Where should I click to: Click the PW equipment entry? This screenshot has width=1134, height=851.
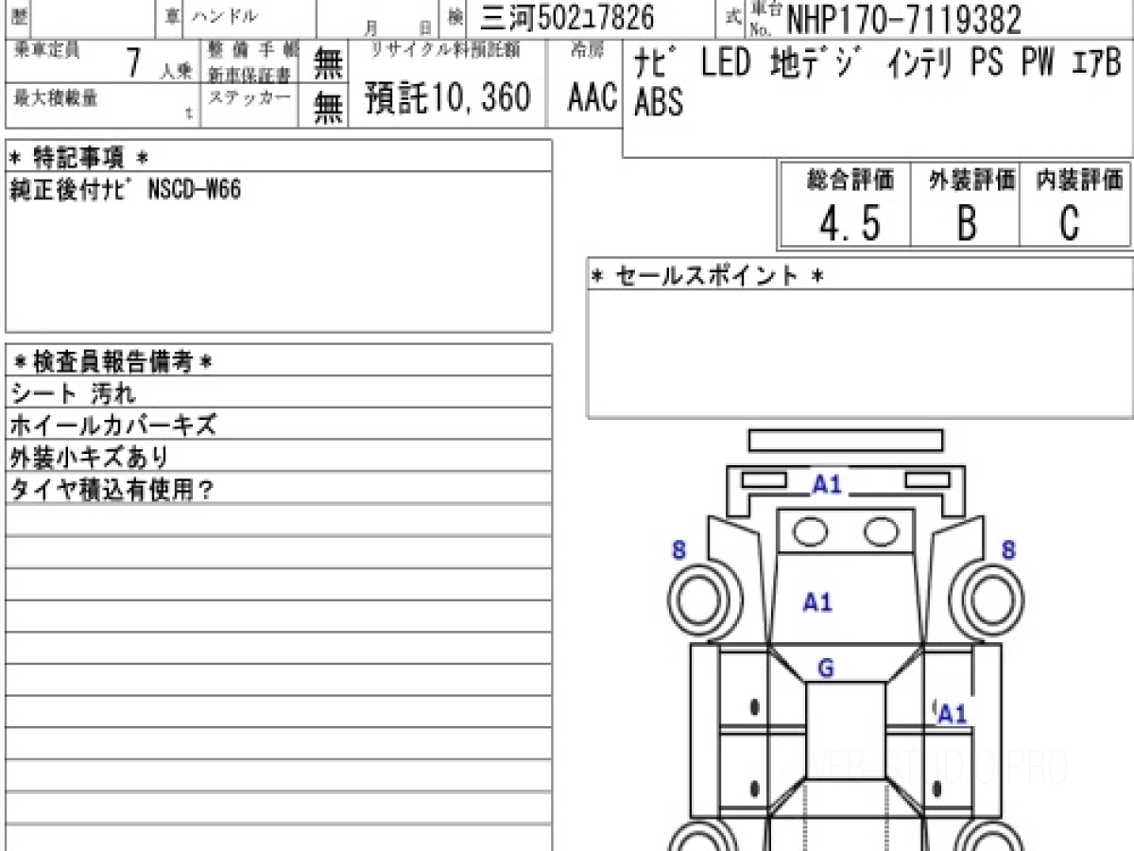pos(1039,63)
